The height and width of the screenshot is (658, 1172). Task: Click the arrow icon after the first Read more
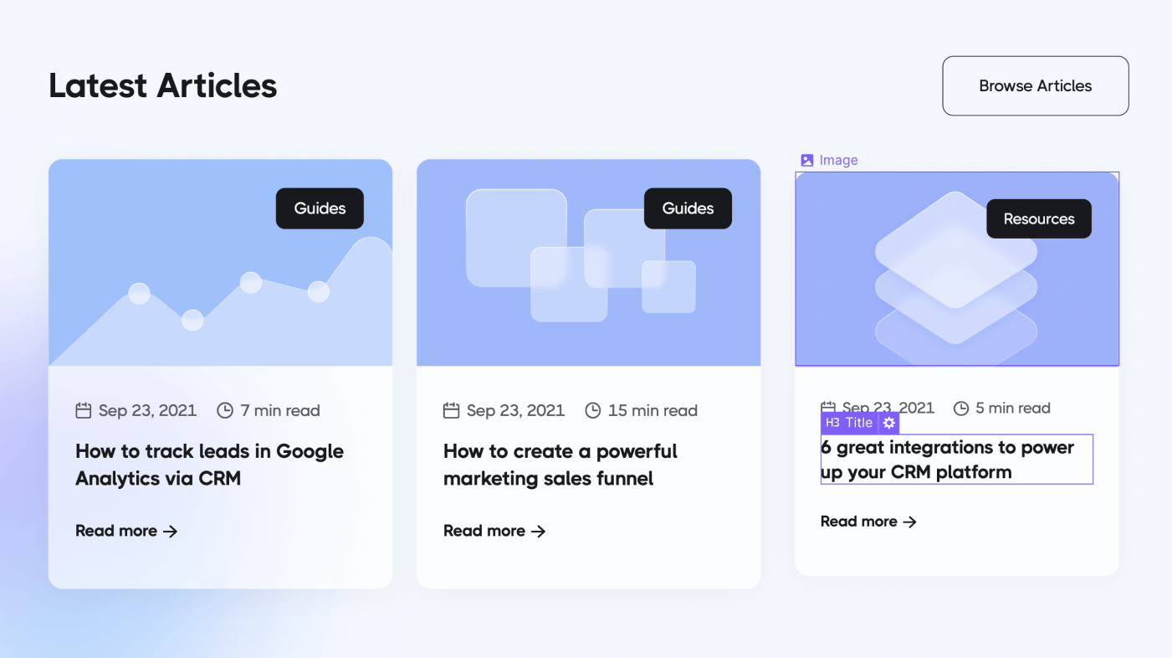coord(171,531)
